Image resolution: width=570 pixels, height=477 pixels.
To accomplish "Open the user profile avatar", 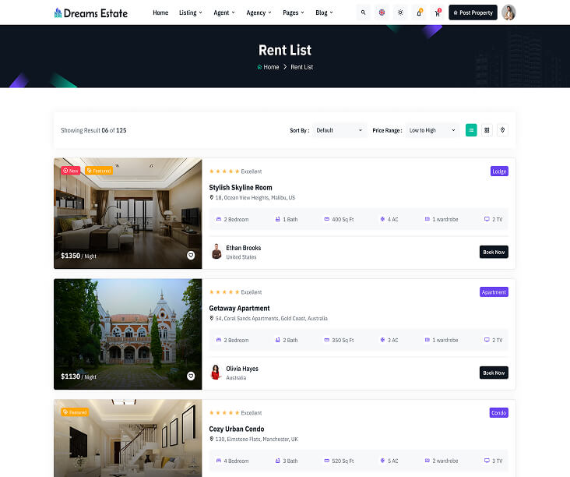I will pyautogui.click(x=508, y=12).
